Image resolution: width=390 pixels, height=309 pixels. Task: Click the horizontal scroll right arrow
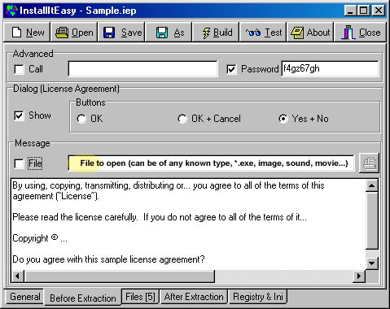point(359,276)
